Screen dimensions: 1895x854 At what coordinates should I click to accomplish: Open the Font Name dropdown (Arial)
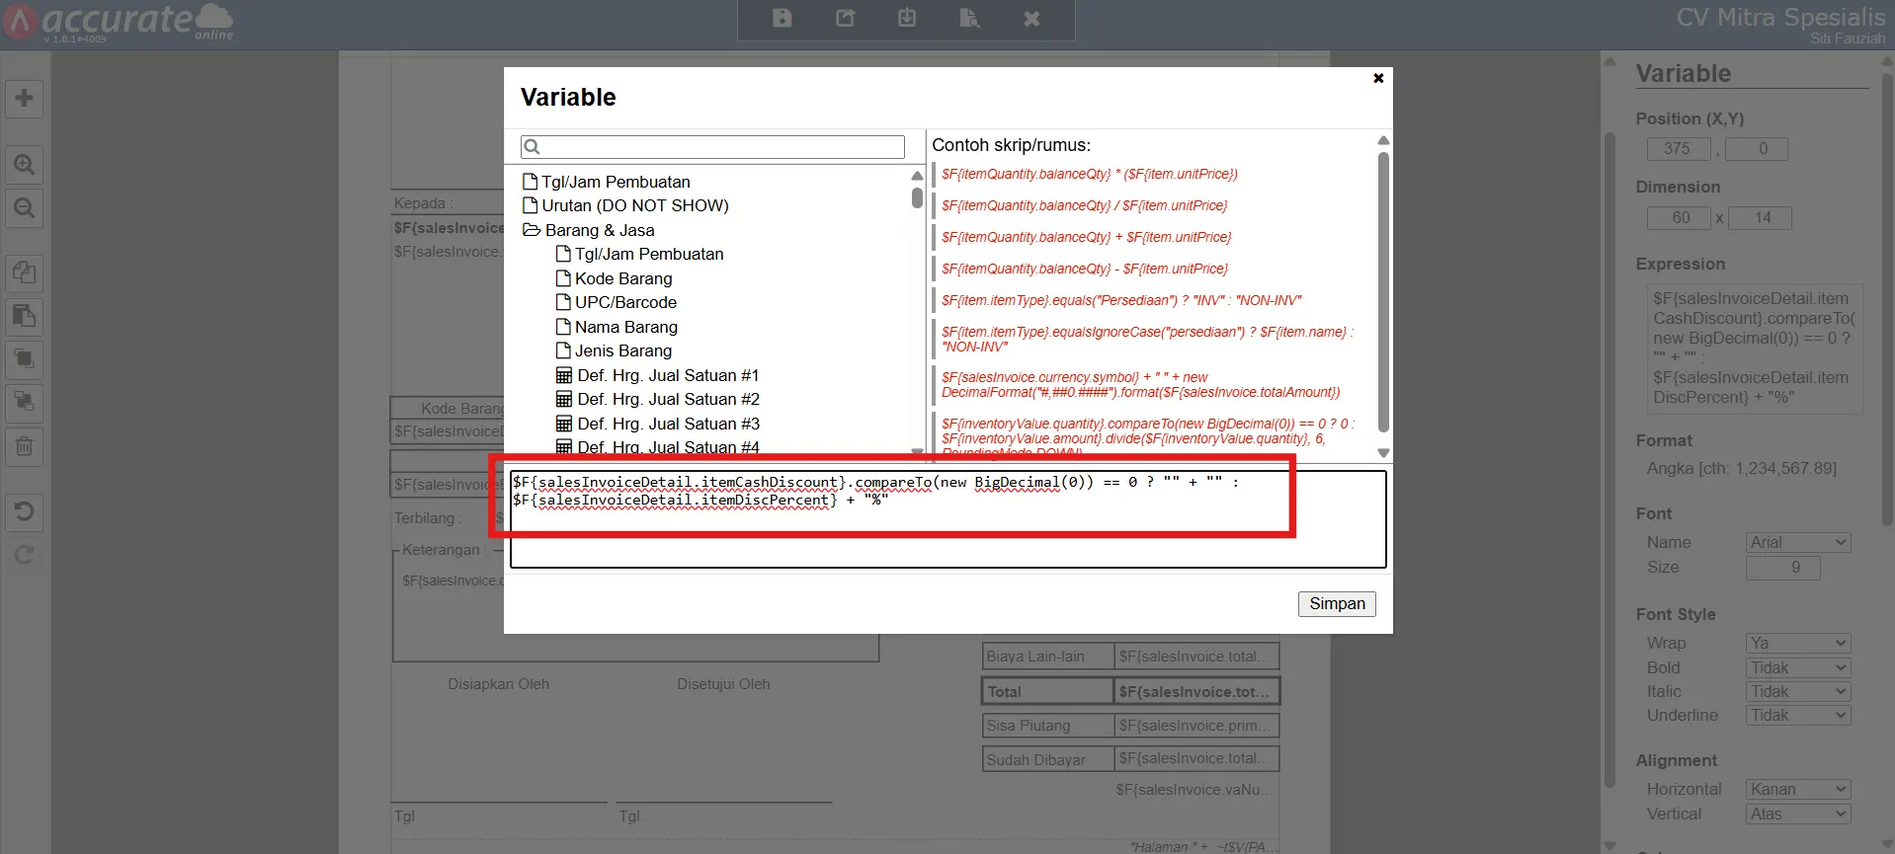click(x=1798, y=542)
